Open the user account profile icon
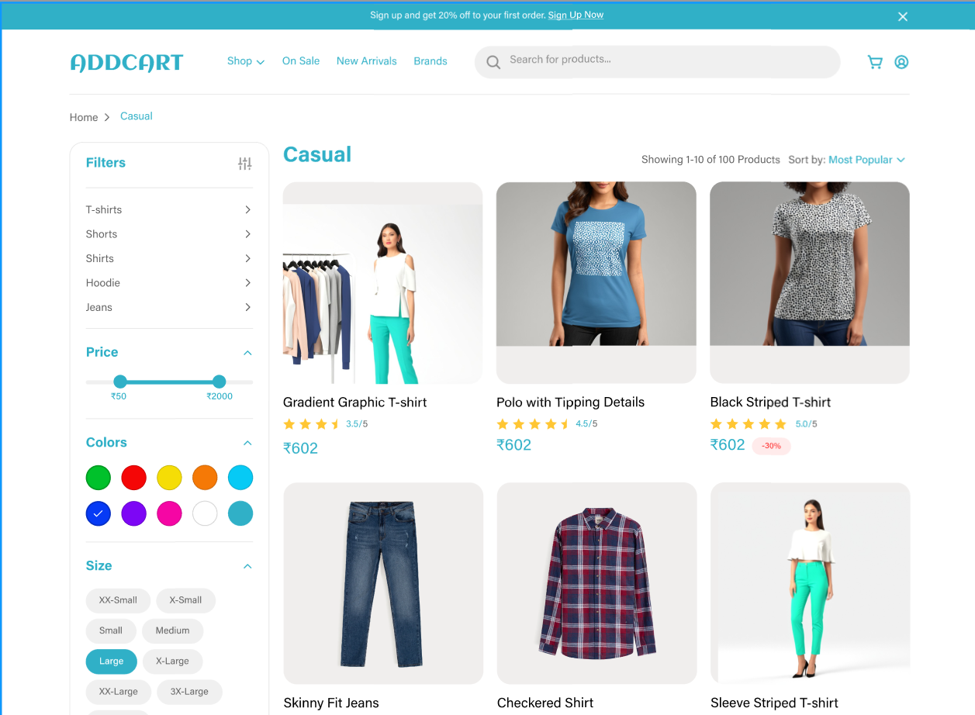The width and height of the screenshot is (975, 715). [901, 62]
